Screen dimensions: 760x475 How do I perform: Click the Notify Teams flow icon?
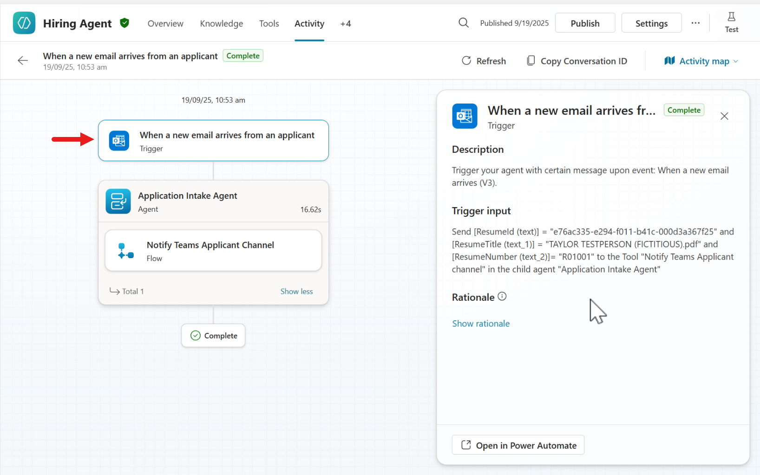(x=125, y=251)
